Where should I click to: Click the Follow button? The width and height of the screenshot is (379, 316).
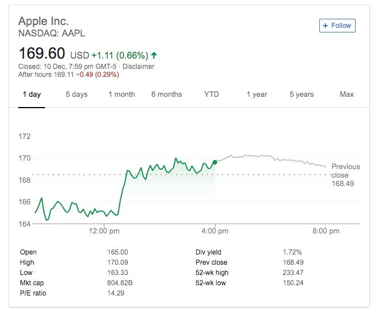pyautogui.click(x=337, y=26)
